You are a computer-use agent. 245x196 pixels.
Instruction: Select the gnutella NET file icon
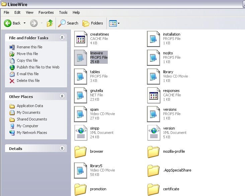click(81, 95)
